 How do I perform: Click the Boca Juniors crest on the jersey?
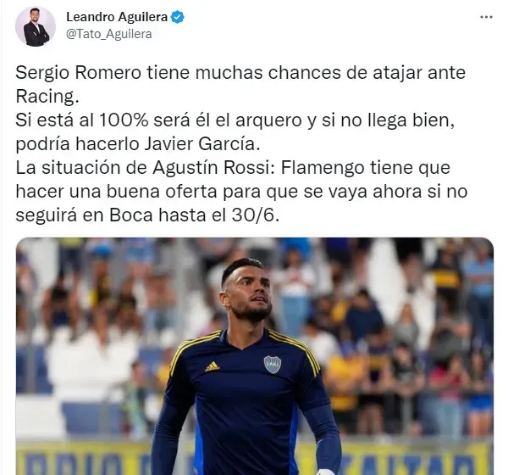coord(272,364)
